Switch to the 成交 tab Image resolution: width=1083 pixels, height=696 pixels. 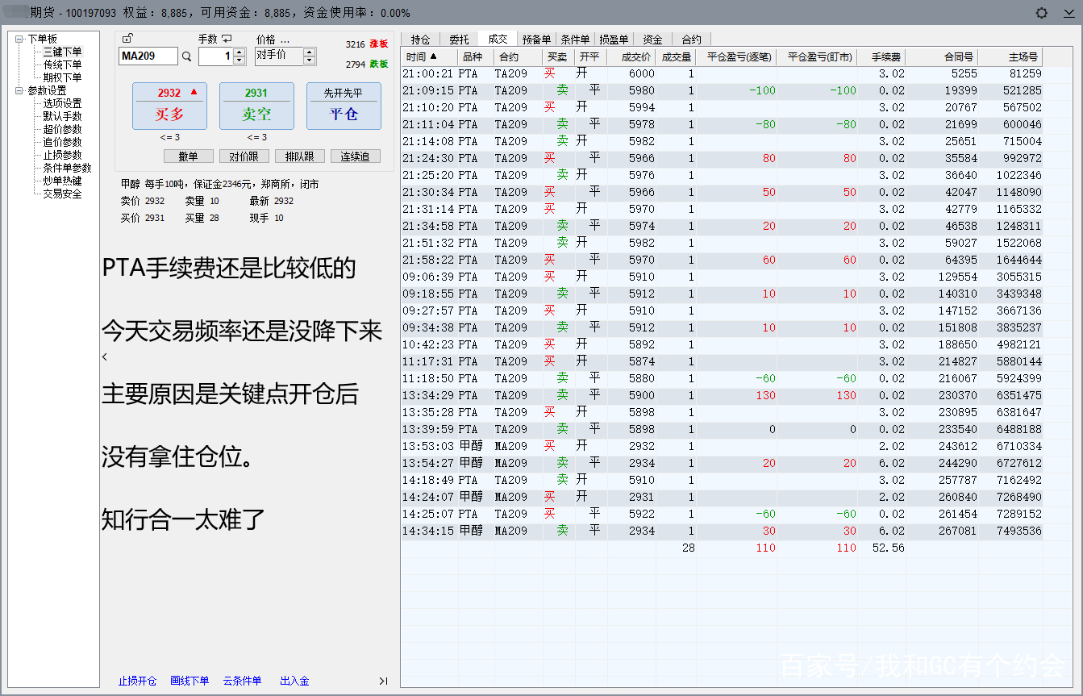coord(498,39)
